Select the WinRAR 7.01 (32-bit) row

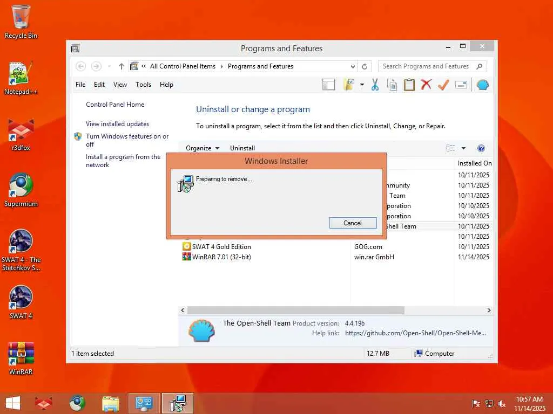[x=336, y=257]
